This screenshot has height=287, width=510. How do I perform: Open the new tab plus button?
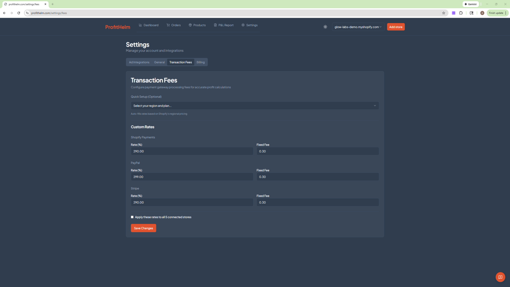[53, 4]
